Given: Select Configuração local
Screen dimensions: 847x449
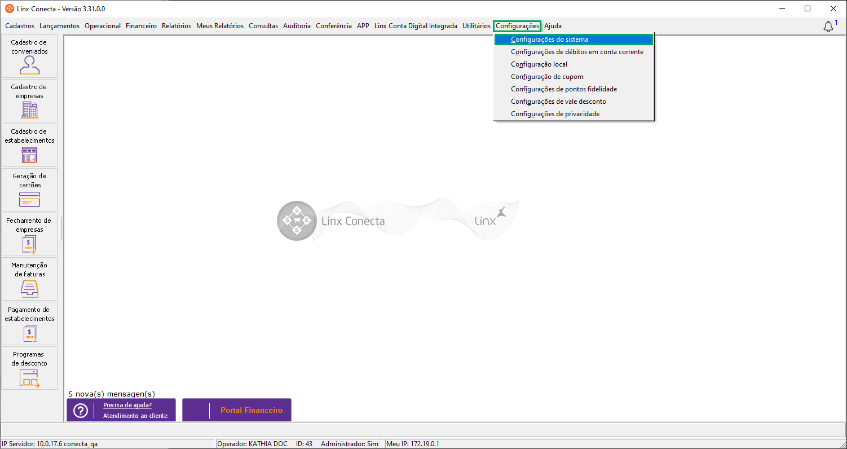Looking at the screenshot, I should click(x=574, y=64).
